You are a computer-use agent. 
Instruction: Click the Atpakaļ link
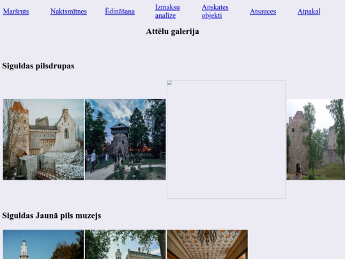pos(309,12)
